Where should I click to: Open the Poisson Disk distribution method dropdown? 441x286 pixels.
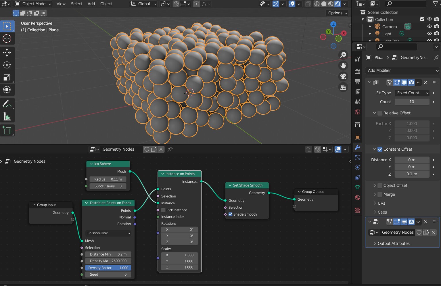pyautogui.click(x=108, y=233)
